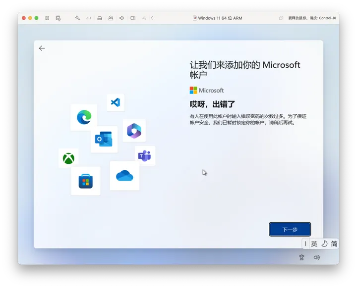Switch input mode with the 英 button
Screen dimensions: 357x288
coord(314,244)
